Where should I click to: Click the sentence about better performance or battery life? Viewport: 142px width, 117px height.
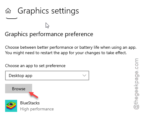71,48
